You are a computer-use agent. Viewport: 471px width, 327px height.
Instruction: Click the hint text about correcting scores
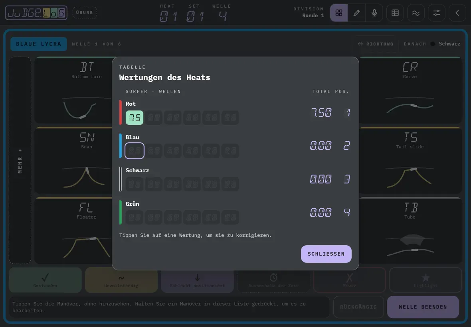195,235
